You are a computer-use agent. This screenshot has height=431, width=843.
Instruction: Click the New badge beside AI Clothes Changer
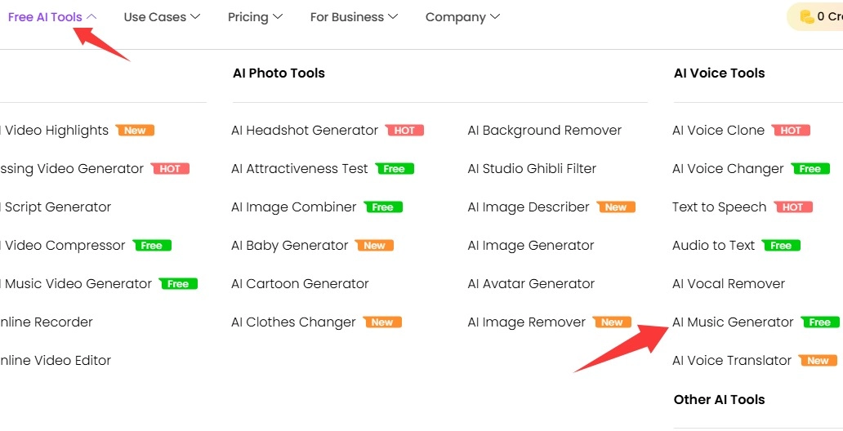coord(382,322)
